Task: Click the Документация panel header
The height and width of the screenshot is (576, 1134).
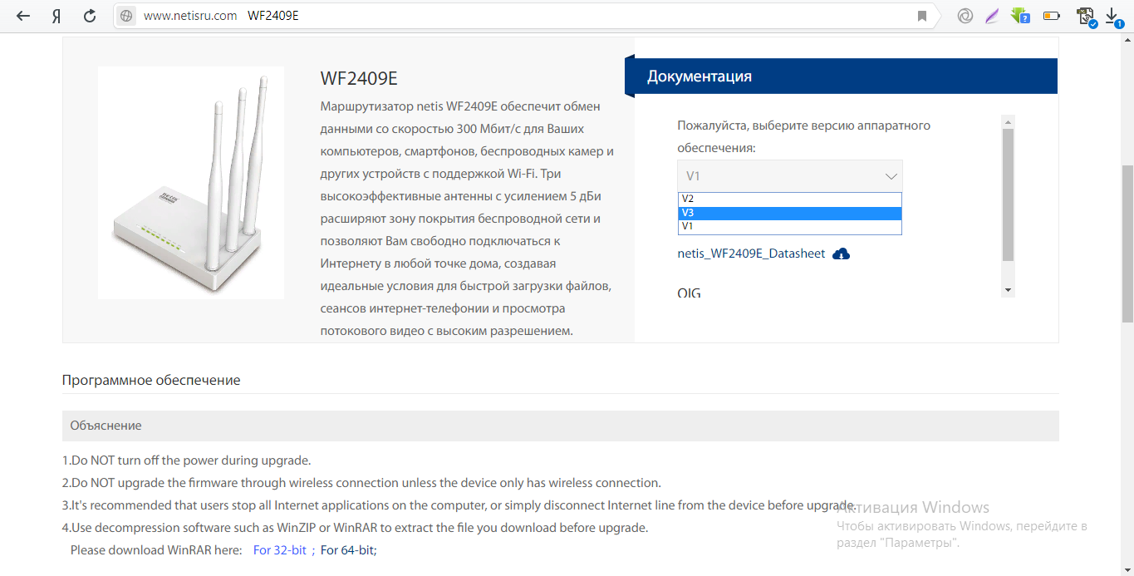Action: coord(841,76)
